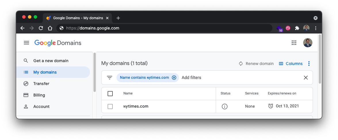Go to the browser home page
This screenshot has width=338, height=140.
[50, 28]
